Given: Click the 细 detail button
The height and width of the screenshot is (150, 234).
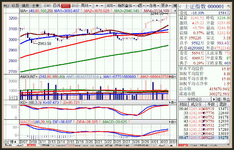Looking at the screenshot, I should [x=219, y=99].
